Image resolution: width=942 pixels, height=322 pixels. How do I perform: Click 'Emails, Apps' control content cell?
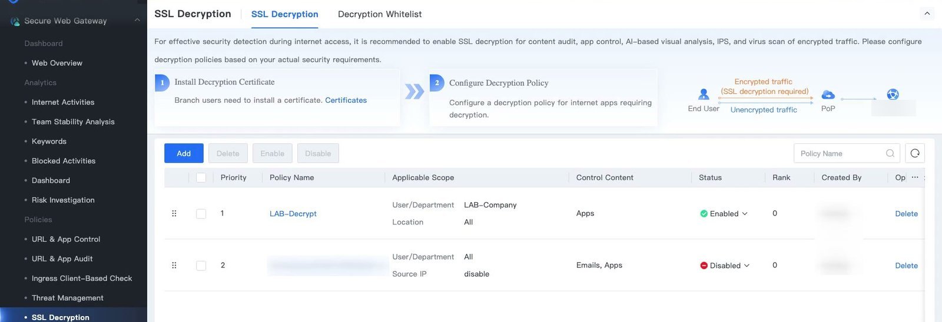pyautogui.click(x=599, y=266)
